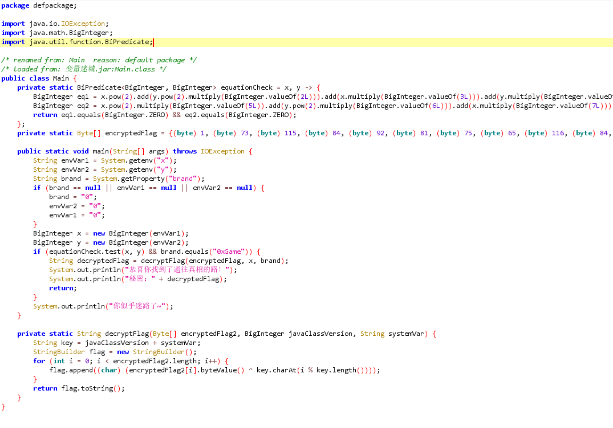Click encryptedFlag in its Byte[] field declaration
This screenshot has height=428, width=613.
[131, 133]
